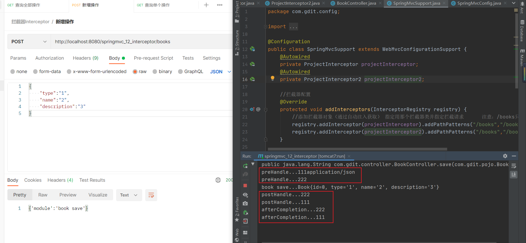Image resolution: width=526 pixels, height=243 pixels.
Task: Click scroll to end icon in console
Action: coord(514,174)
